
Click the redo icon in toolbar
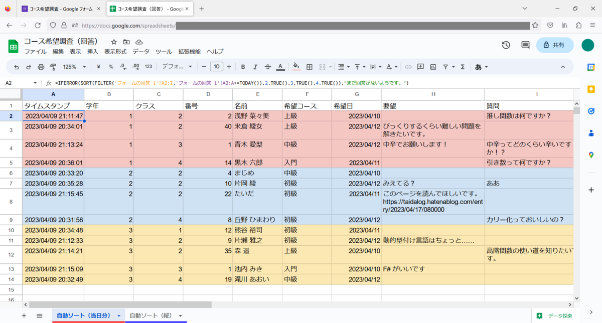(x=29, y=67)
